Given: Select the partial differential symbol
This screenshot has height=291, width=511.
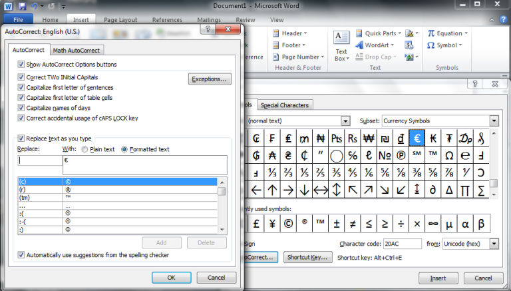Looking at the screenshot, I should tap(432, 190).
